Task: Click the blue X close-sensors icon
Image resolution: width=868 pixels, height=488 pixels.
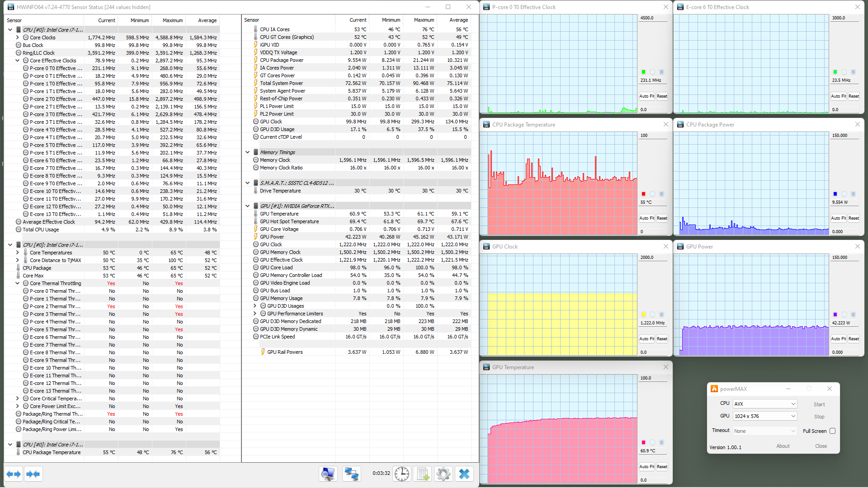Action: click(x=464, y=474)
